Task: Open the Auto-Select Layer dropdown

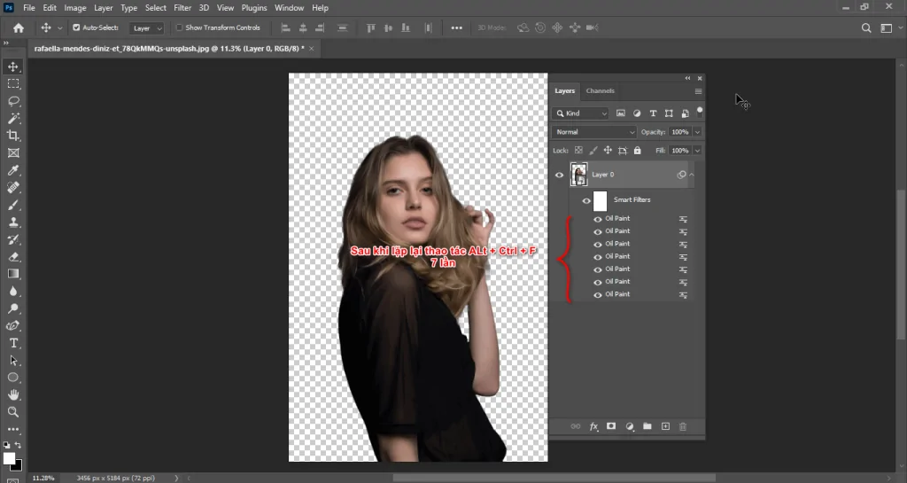Action: 146,27
